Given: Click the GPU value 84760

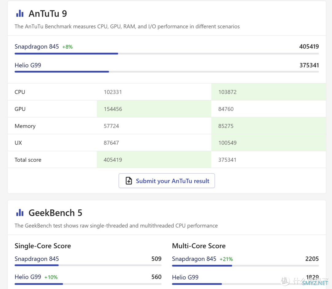Looking at the screenshot, I should click(226, 109).
